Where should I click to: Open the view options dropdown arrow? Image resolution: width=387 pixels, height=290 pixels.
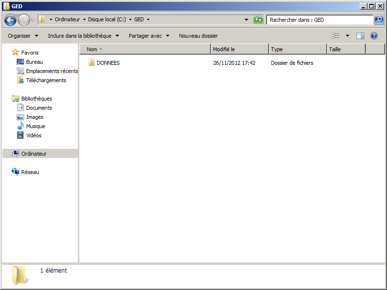click(347, 36)
